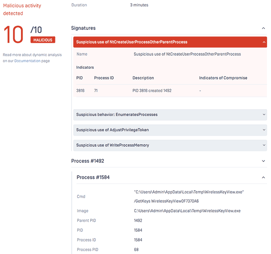Click the Duration label
Screen dimensions: 271x254
pyautogui.click(x=79, y=5)
